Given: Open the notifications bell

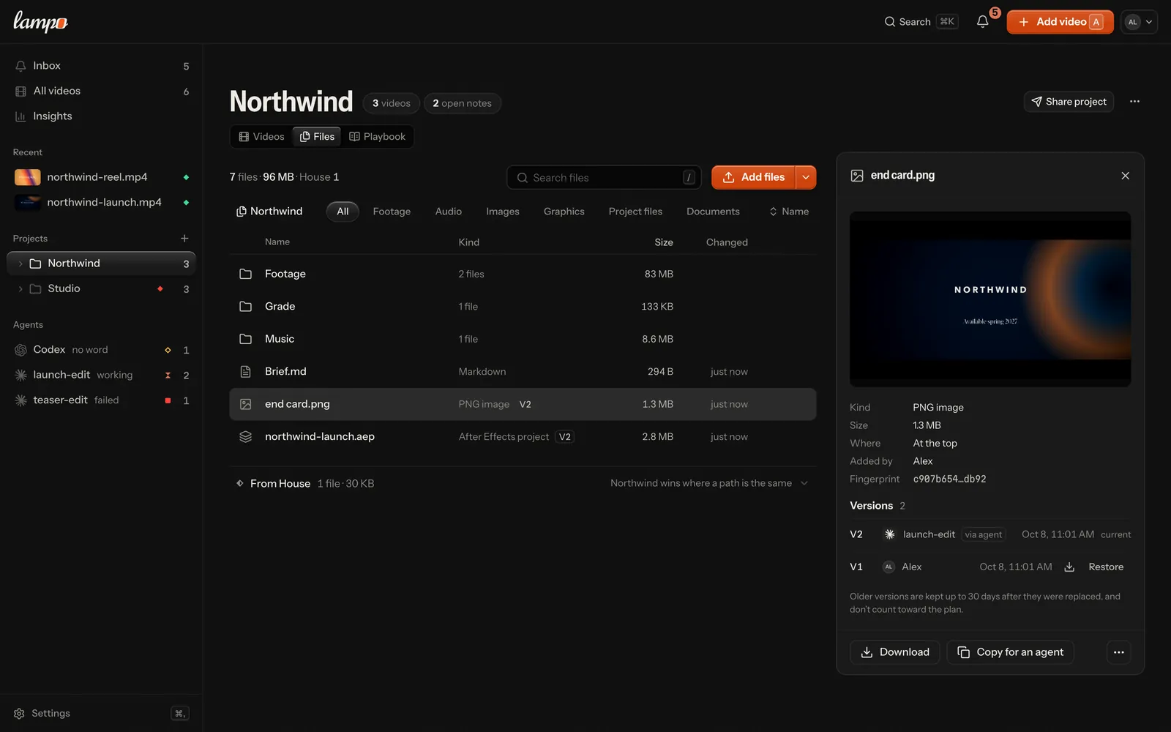Looking at the screenshot, I should [x=982, y=22].
